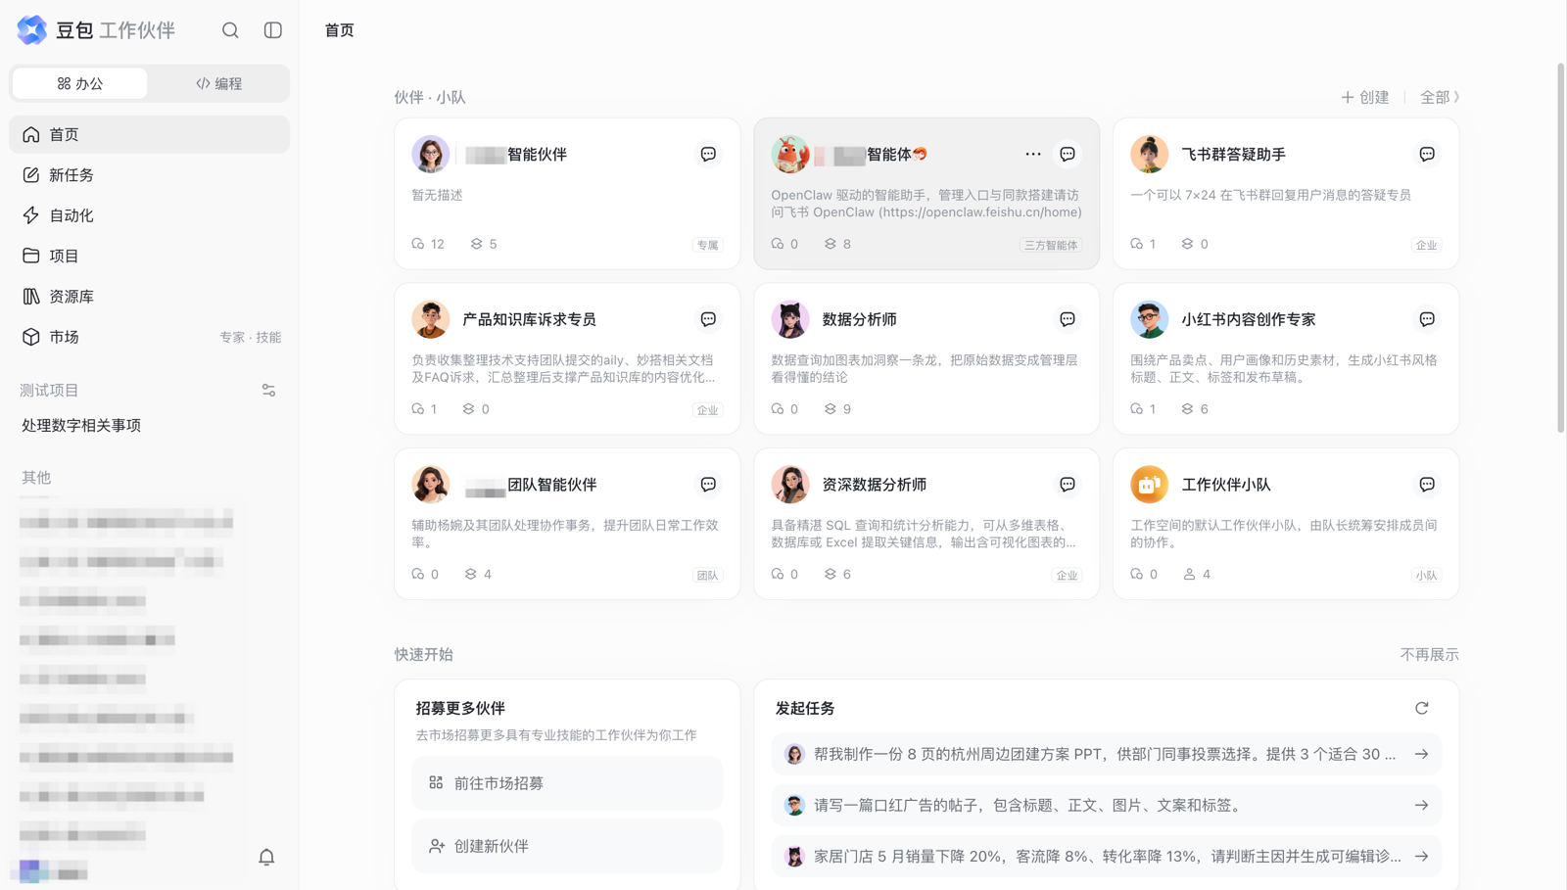Open filter settings icon beside 测试项目
This screenshot has width=1567, height=890.
tap(268, 391)
